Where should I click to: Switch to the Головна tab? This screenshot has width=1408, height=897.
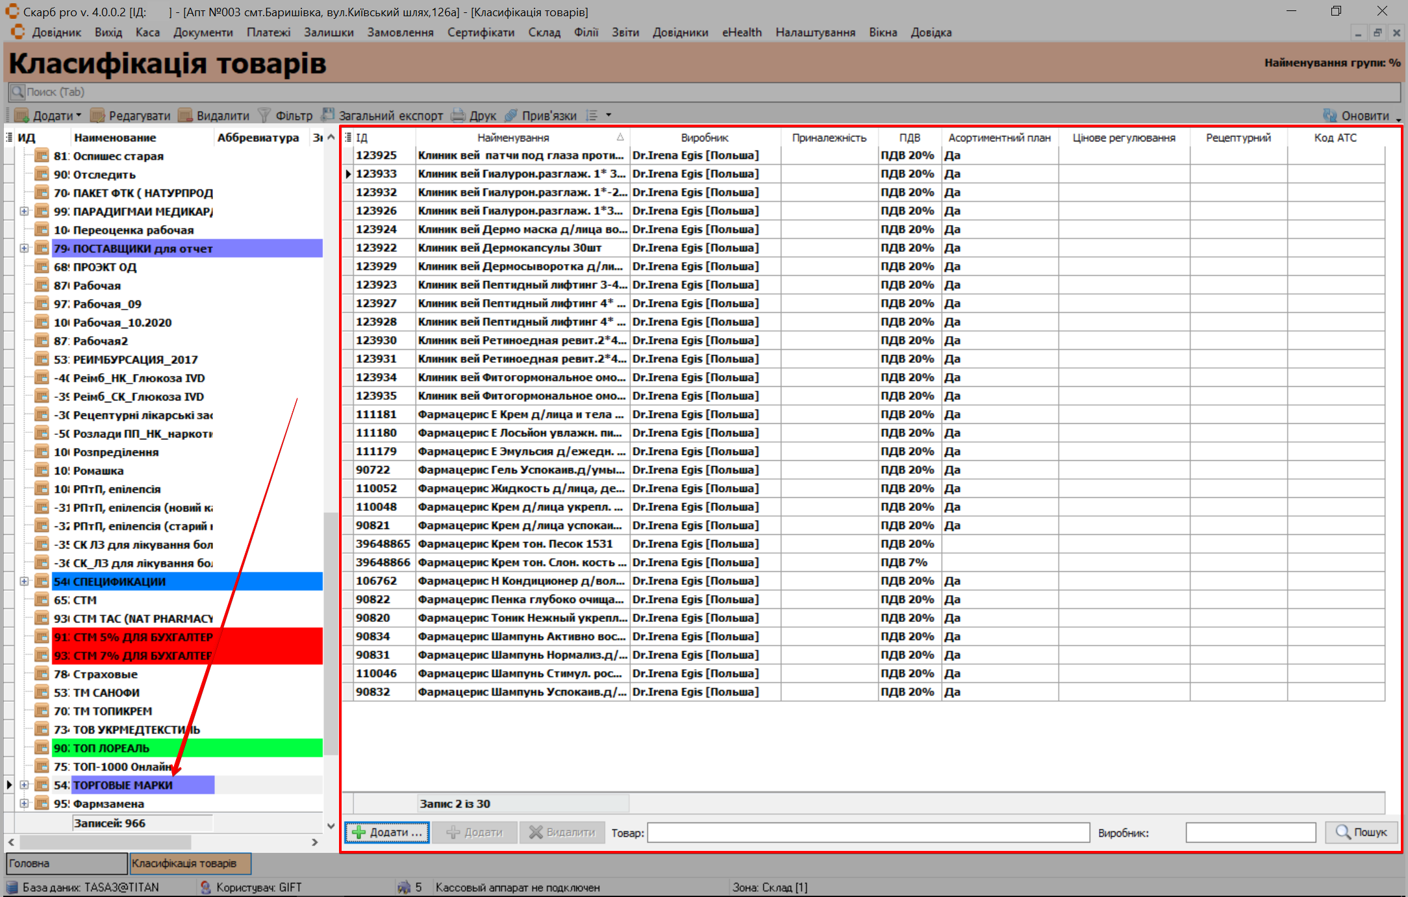pos(65,863)
